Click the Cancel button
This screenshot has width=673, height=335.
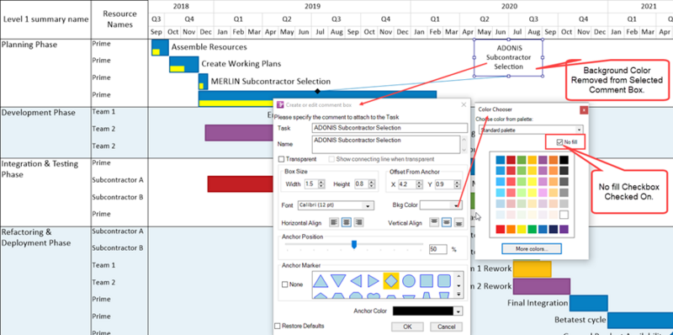point(447,327)
